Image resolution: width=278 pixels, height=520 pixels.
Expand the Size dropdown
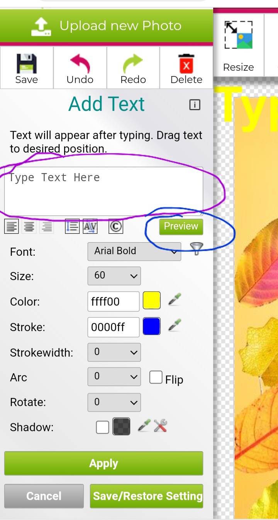coord(114,276)
